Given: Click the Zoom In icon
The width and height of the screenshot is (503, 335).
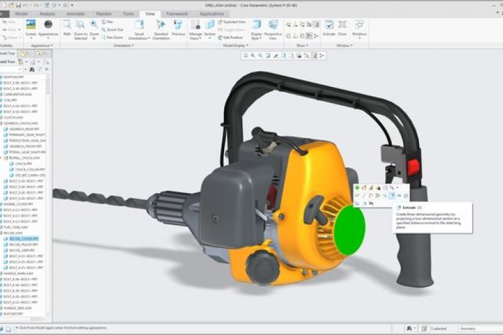Looking at the screenshot, I should click(94, 24).
